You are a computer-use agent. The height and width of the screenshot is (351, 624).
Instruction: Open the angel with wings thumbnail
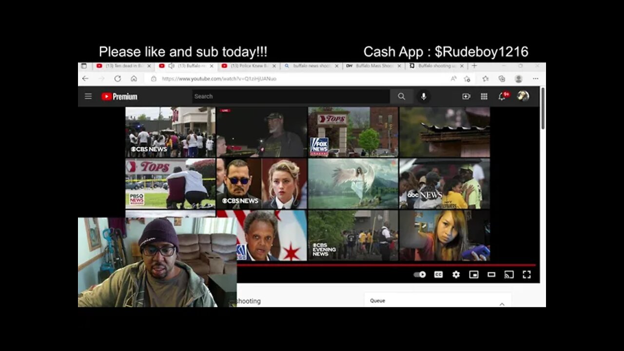(353, 183)
